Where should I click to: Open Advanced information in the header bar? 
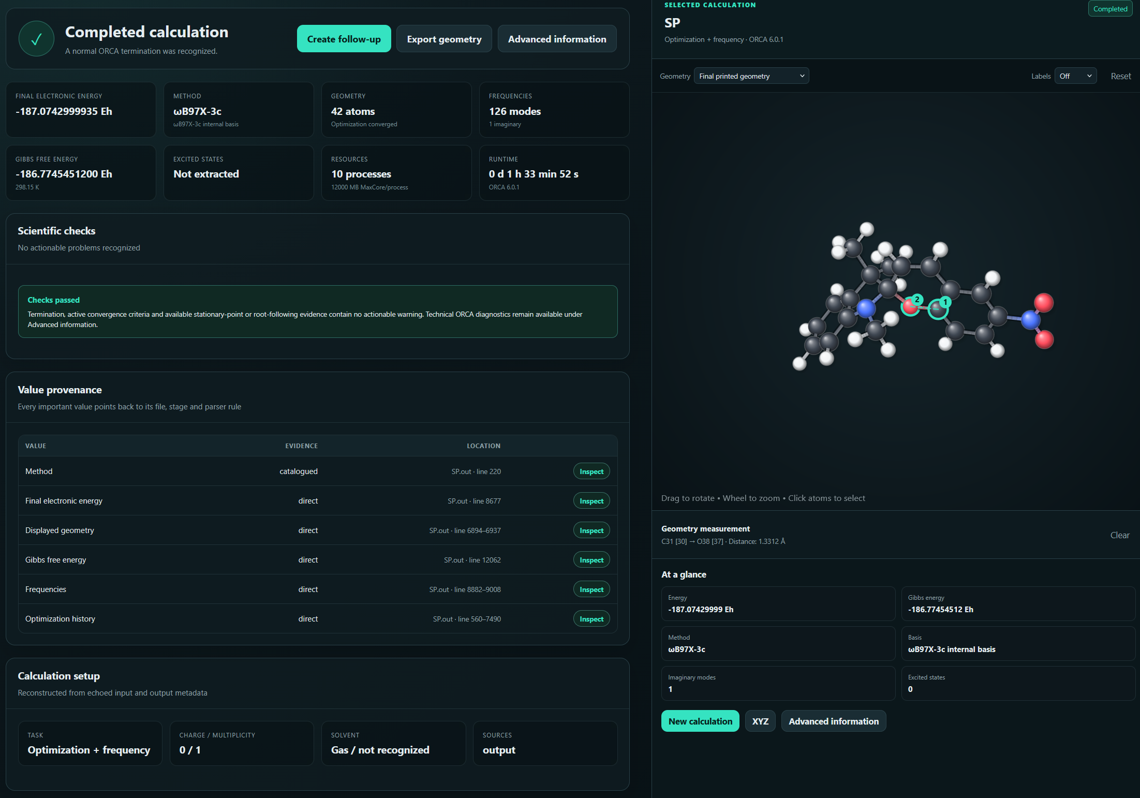pos(557,39)
